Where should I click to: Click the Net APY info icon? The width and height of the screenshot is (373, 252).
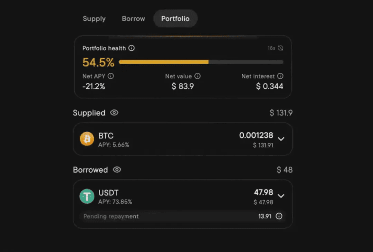[x=111, y=76]
